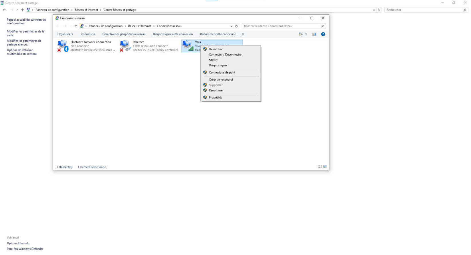Choose Connecter / Déconnecter in context menu
471x255 pixels.
pyautogui.click(x=231, y=54)
